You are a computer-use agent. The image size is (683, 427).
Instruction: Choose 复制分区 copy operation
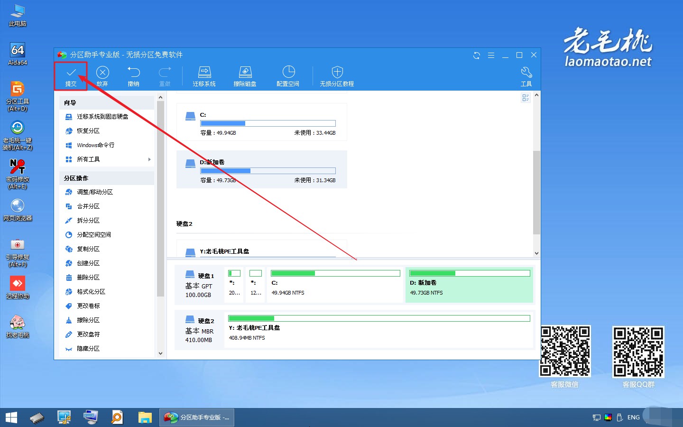(88, 249)
